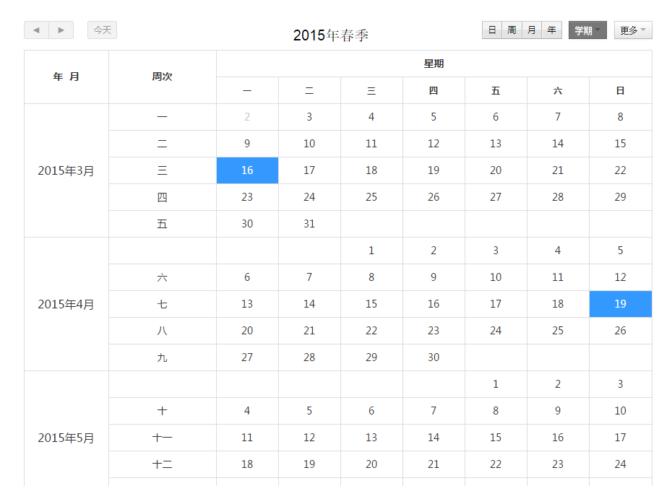Select highlighted date 16 in March 2015
672x486 pixels.
[x=247, y=170]
